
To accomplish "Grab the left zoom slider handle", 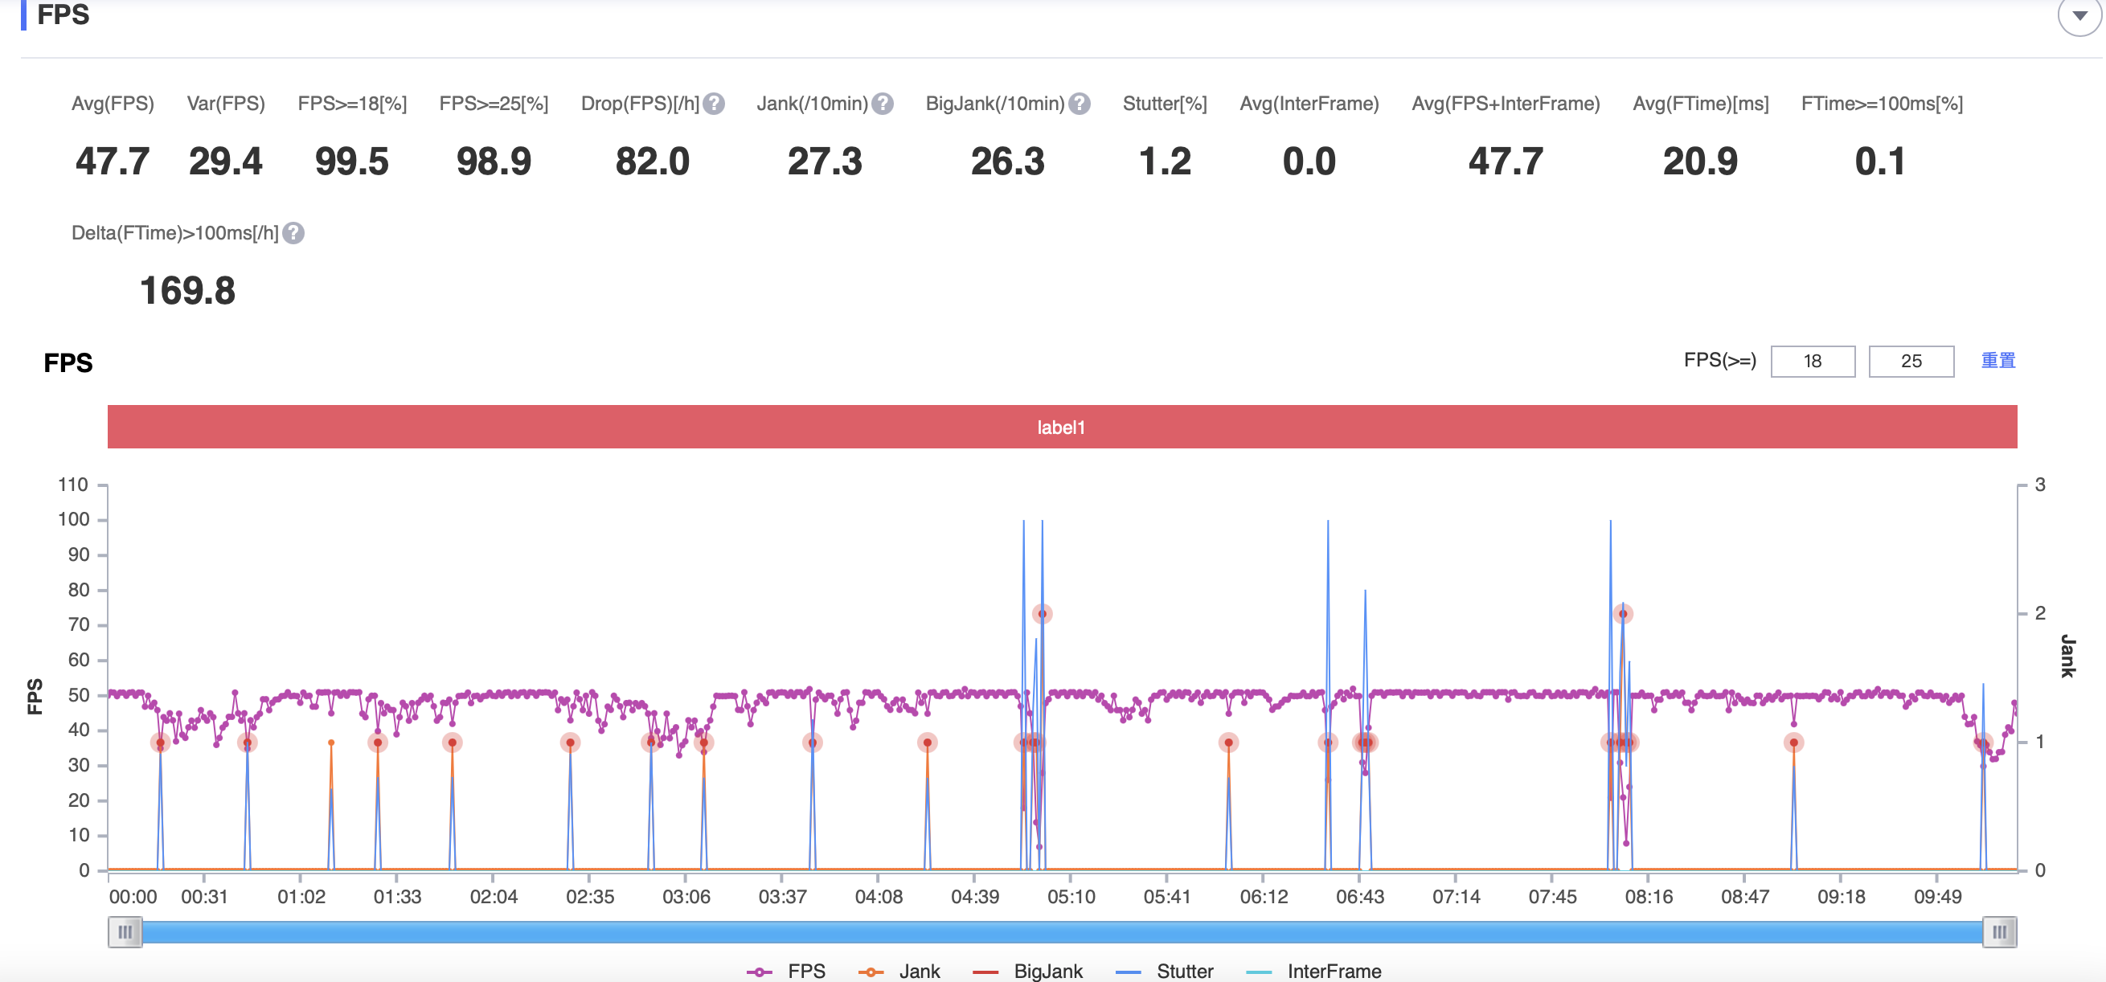I will (x=125, y=932).
